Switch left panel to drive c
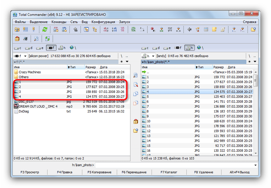 click(18, 48)
